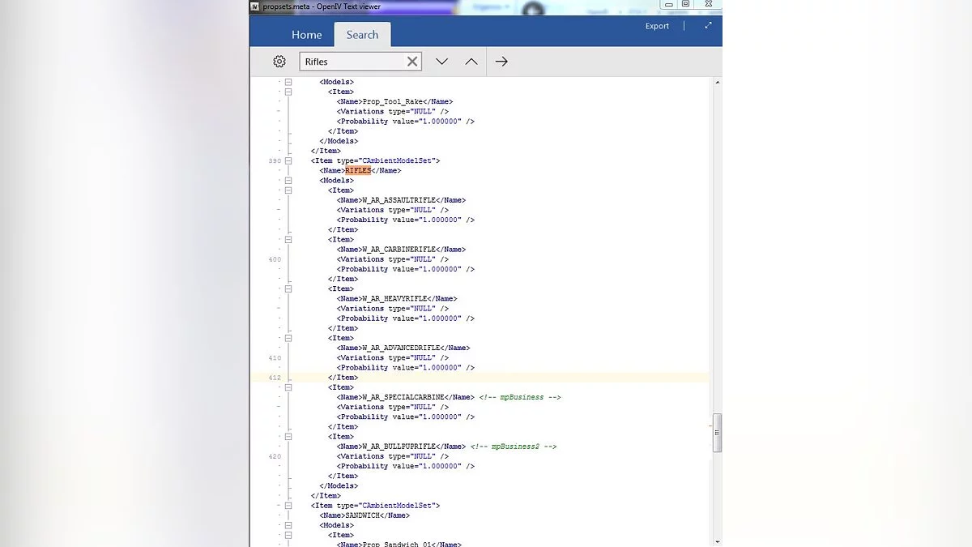Click the highlighted RIFLES match

coord(358,171)
